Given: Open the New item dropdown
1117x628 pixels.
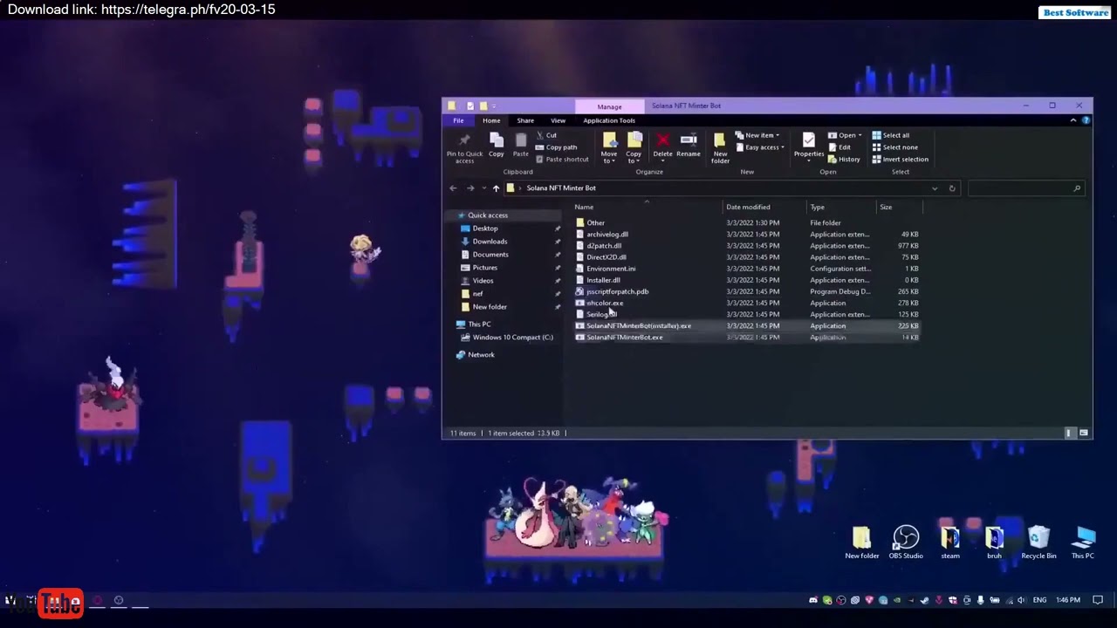Looking at the screenshot, I should [x=757, y=135].
